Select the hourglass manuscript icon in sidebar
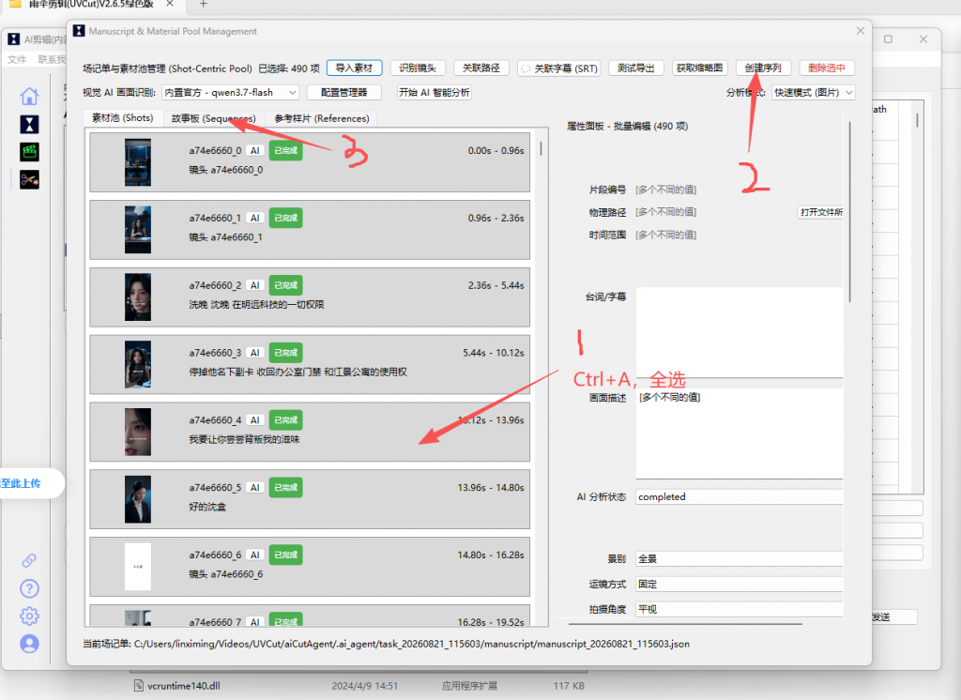This screenshot has width=961, height=700. coord(29,125)
